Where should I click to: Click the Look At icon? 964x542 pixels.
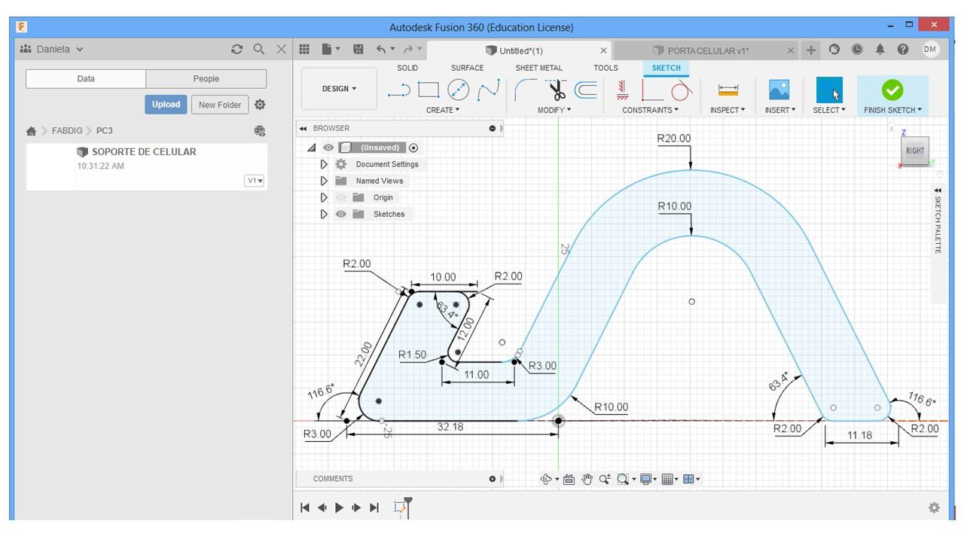[x=569, y=480]
